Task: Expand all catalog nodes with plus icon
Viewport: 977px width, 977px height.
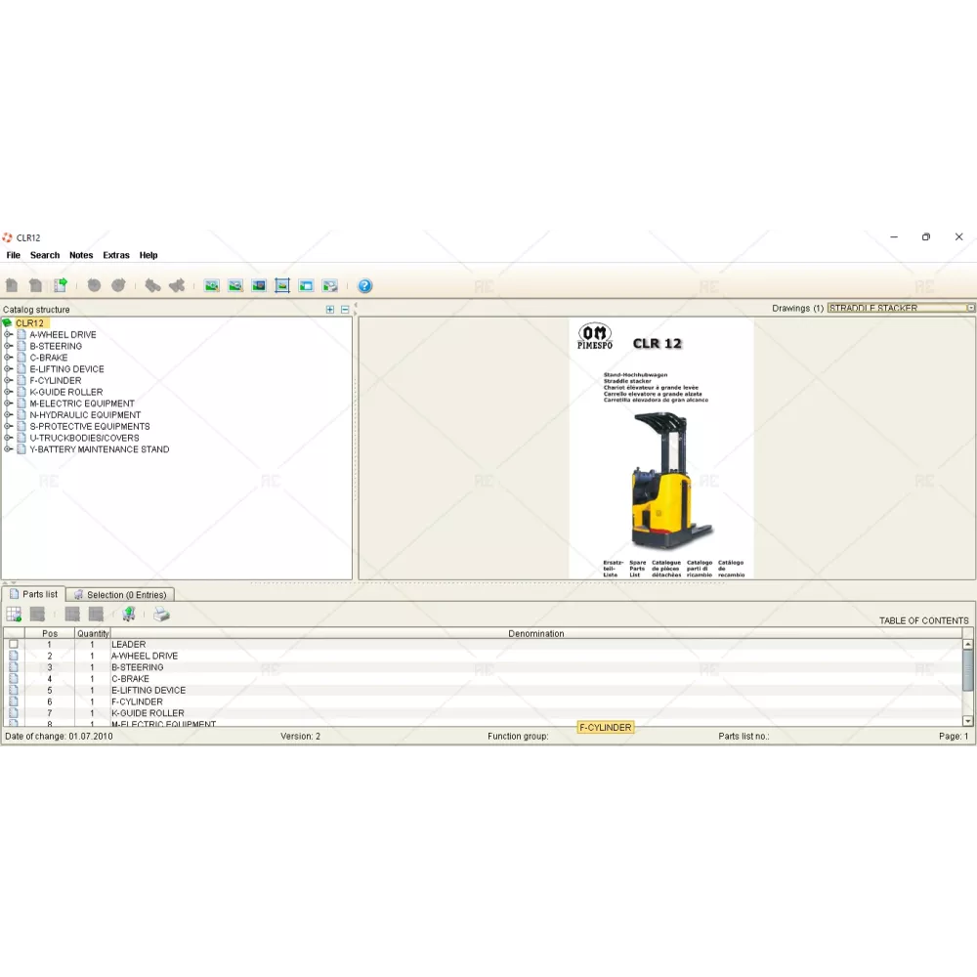Action: [x=330, y=310]
